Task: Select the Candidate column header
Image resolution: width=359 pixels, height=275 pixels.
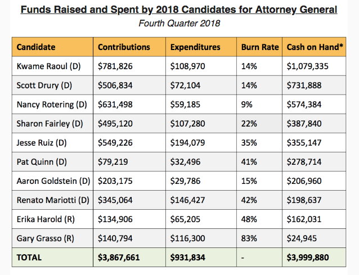Action: (36, 47)
